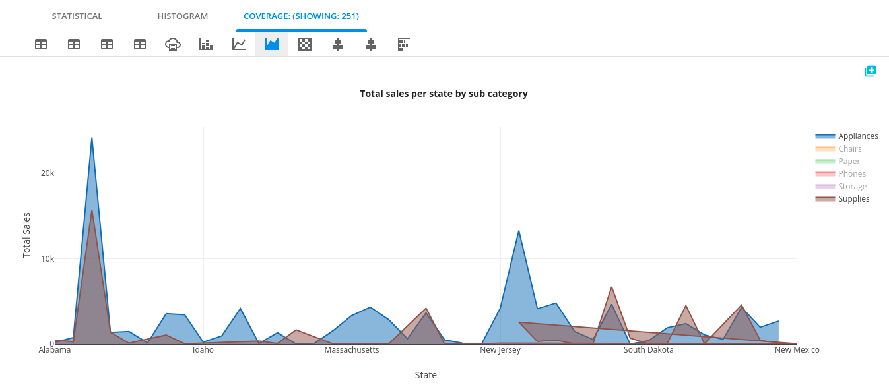
Task: Select the third table view icon from left
Action: [x=107, y=44]
